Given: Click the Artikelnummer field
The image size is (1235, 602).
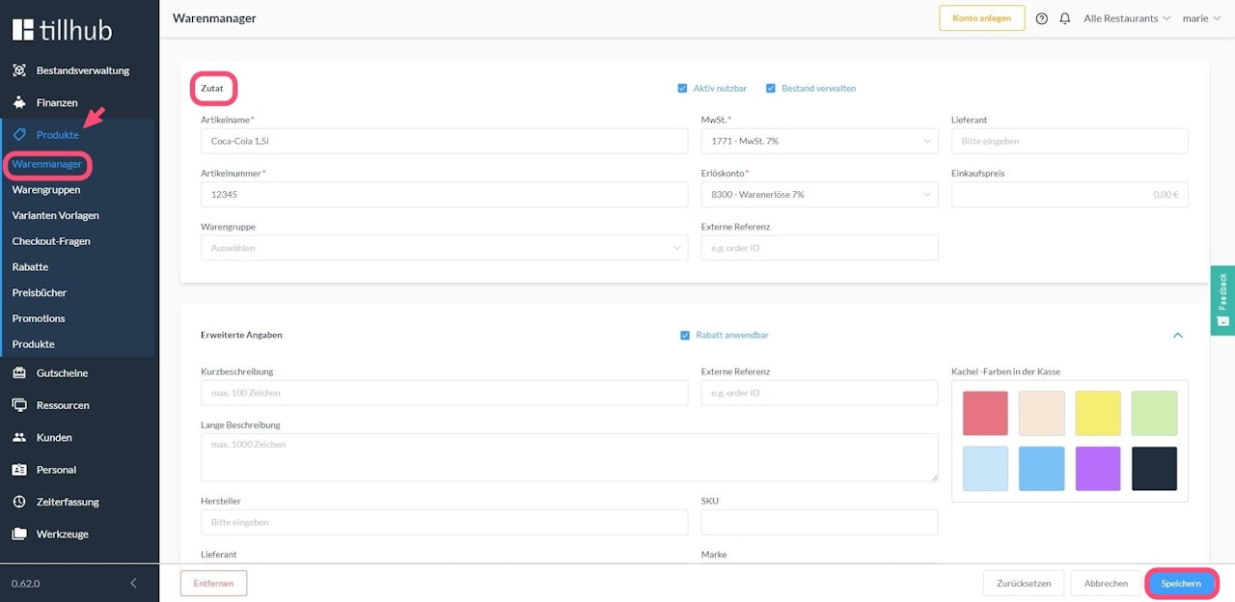Looking at the screenshot, I should pyautogui.click(x=445, y=195).
